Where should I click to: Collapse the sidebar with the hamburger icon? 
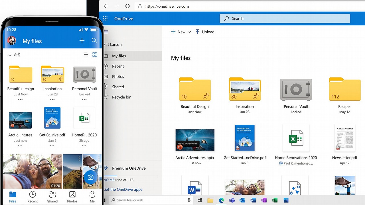tap(106, 32)
